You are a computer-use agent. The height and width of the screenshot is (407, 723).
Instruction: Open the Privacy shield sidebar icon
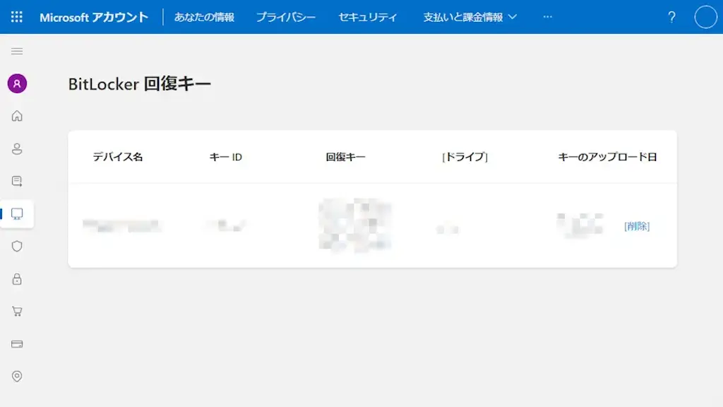pos(17,246)
